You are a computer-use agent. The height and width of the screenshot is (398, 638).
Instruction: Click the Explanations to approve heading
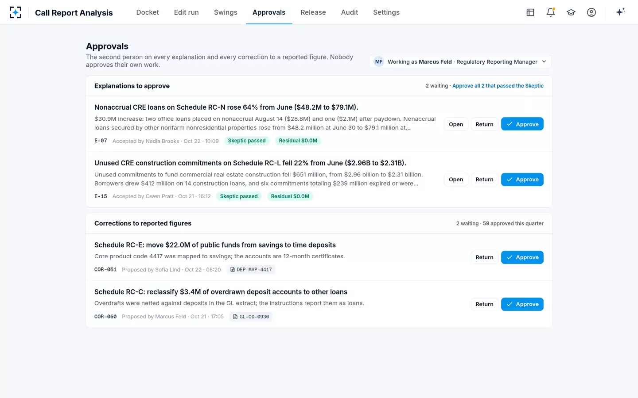[132, 86]
